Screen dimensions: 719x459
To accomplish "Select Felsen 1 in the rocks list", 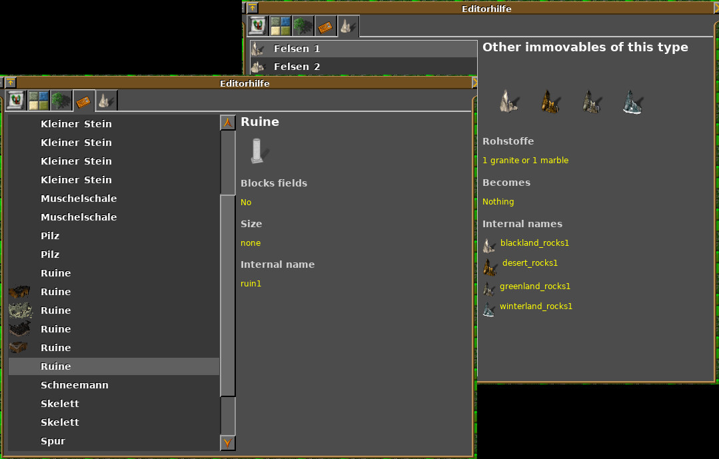I will [297, 49].
